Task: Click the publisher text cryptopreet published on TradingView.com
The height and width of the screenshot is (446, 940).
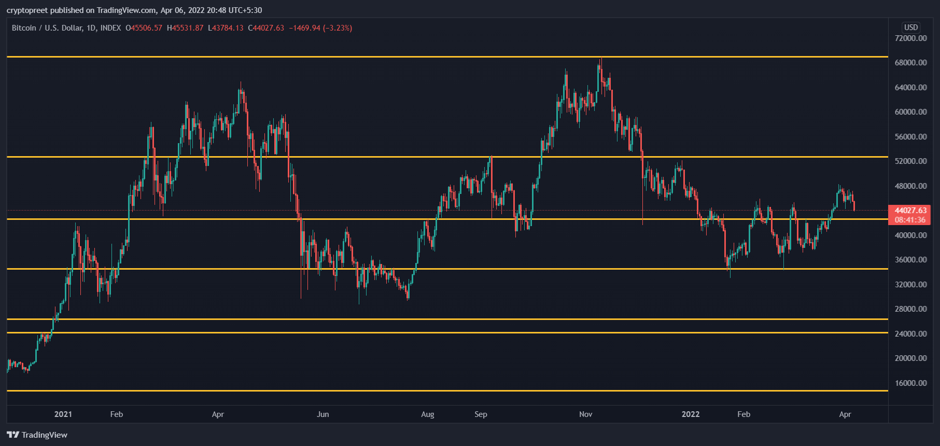Action: click(81, 10)
